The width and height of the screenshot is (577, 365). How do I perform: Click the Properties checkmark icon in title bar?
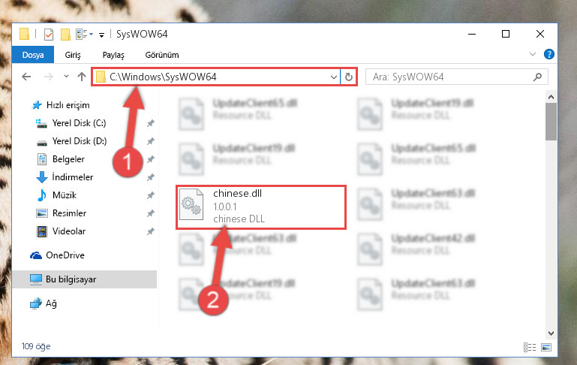49,35
